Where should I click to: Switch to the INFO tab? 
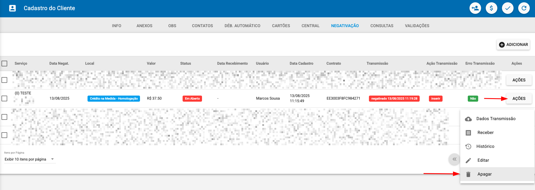click(117, 26)
